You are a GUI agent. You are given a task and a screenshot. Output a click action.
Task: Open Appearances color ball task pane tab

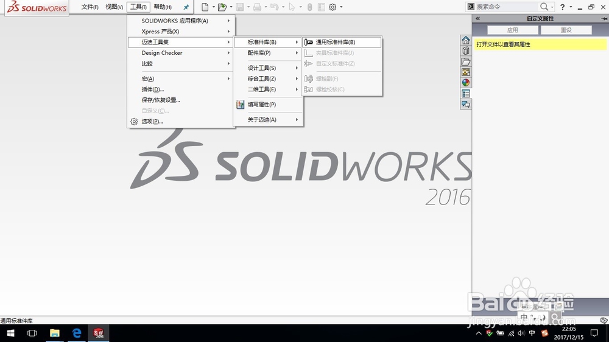click(x=466, y=83)
